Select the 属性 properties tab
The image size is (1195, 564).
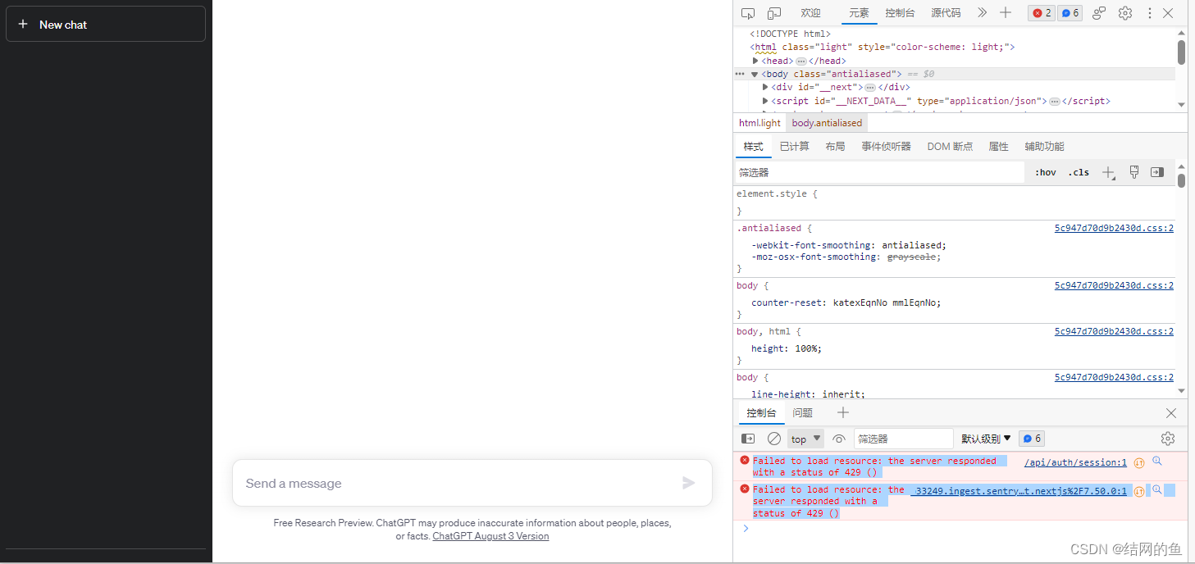pos(998,147)
